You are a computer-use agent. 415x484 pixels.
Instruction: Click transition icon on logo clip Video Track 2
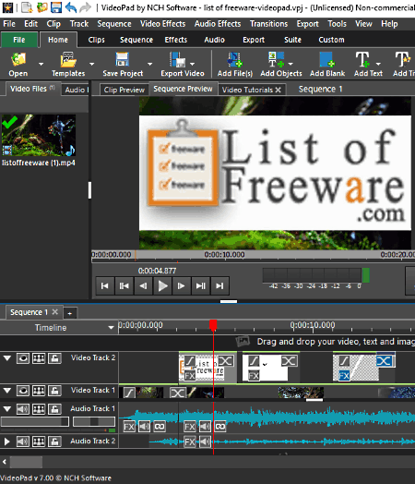tap(226, 361)
